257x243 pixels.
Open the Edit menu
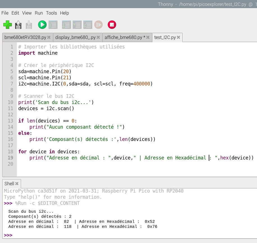[x=15, y=13]
